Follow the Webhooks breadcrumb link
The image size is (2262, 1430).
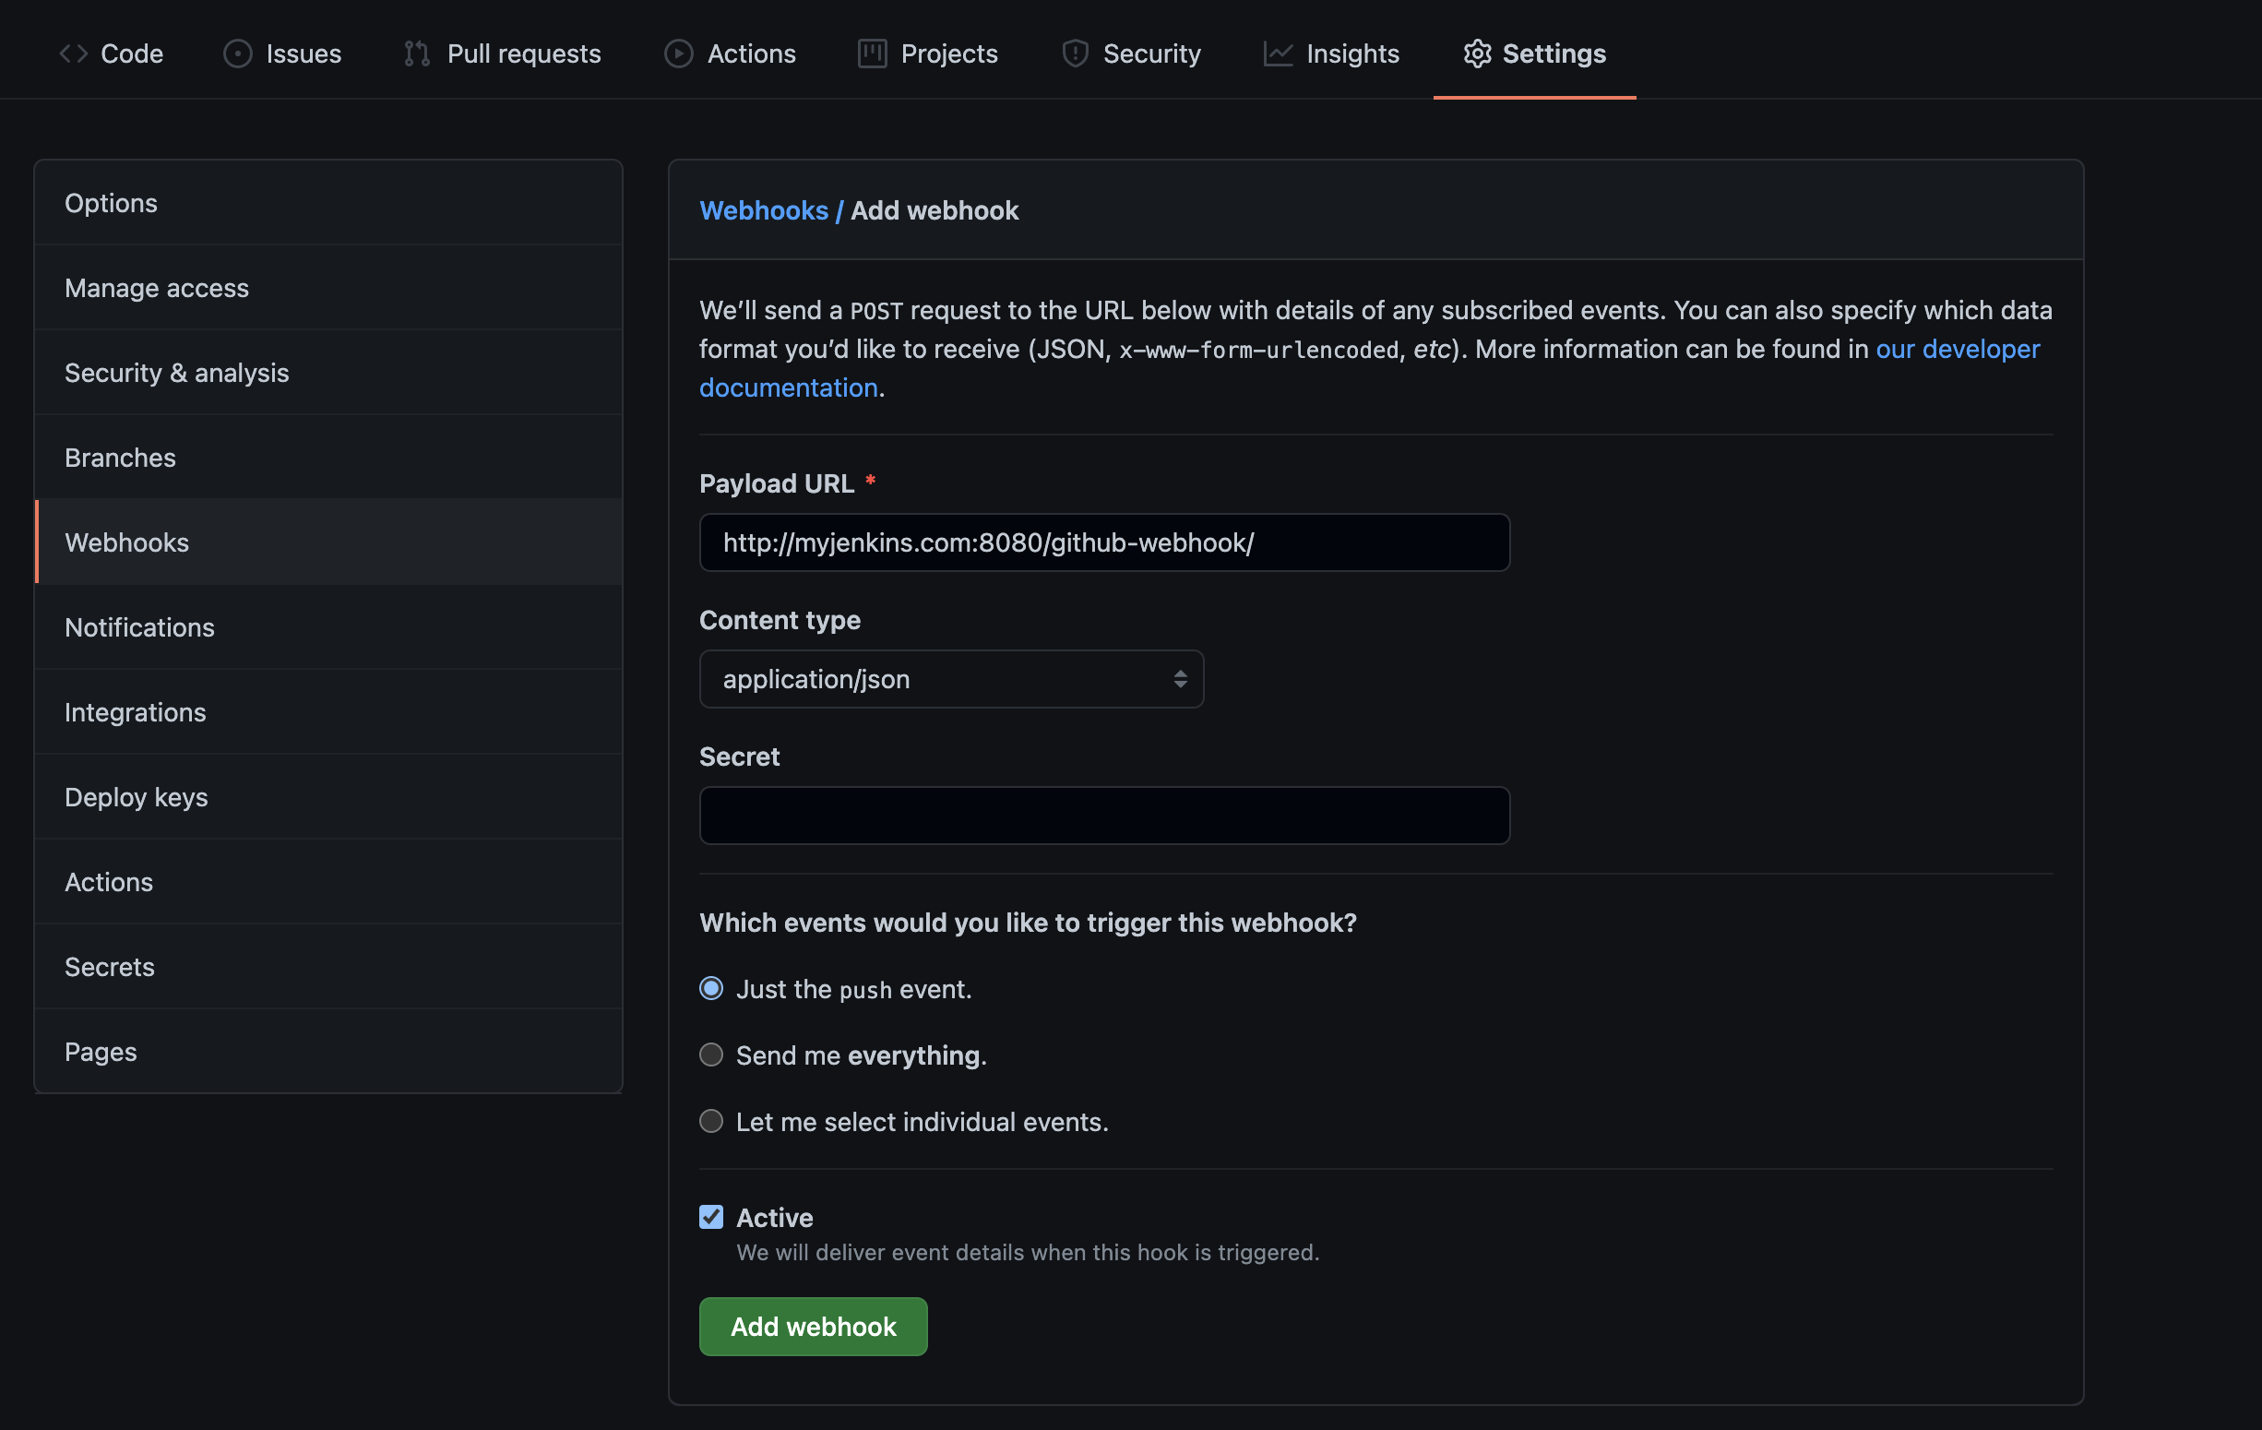[x=763, y=210]
